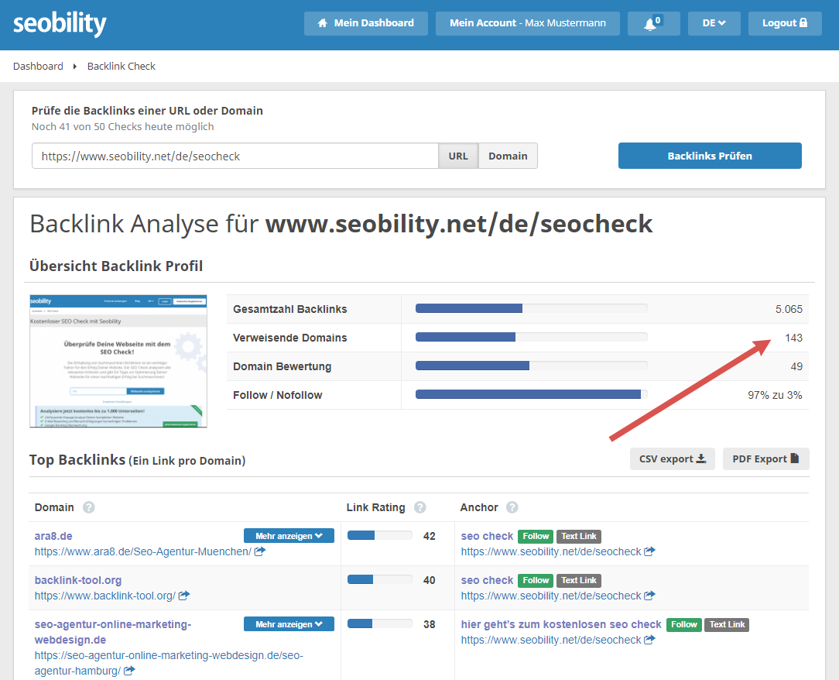Open Mein Account - Max Mustermann

pos(528,23)
